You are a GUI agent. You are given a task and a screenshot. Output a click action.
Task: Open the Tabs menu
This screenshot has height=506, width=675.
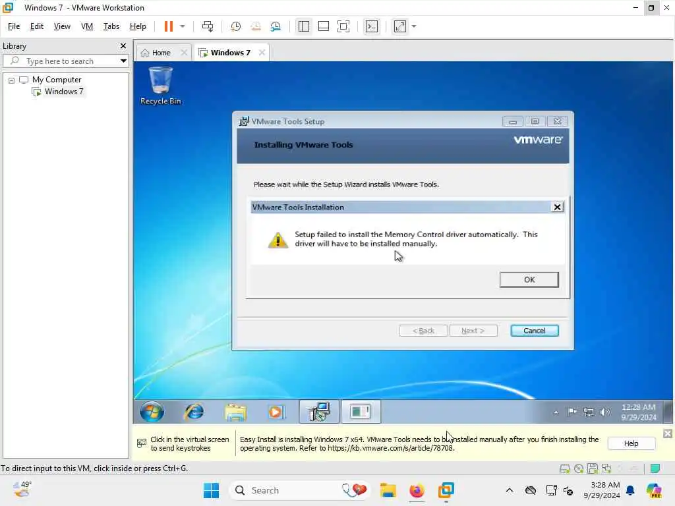[x=111, y=26]
